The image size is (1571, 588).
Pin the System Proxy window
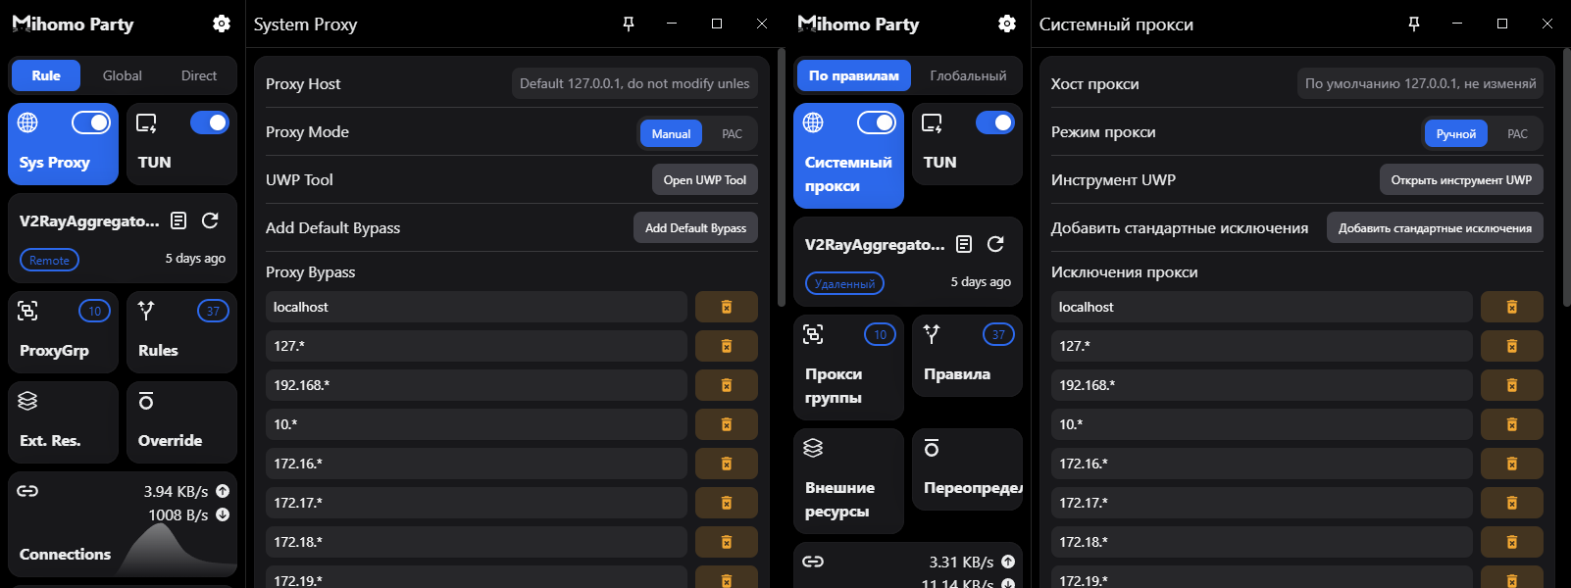click(x=629, y=24)
